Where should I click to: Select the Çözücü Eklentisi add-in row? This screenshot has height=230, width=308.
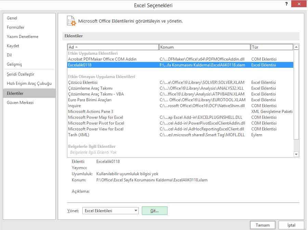coord(83,82)
